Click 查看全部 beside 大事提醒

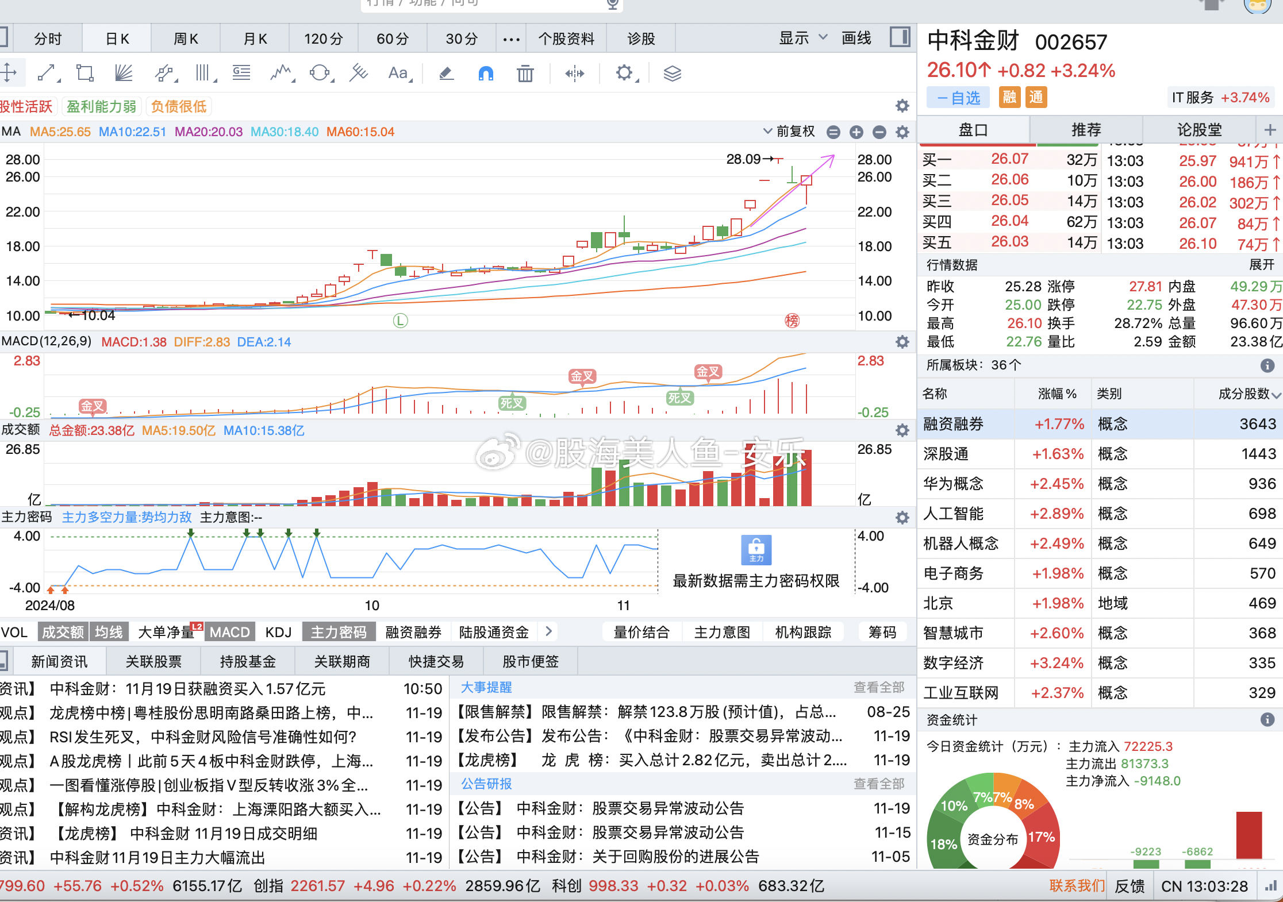[x=879, y=687]
